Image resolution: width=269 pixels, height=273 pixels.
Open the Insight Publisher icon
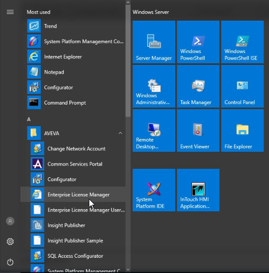point(37,225)
